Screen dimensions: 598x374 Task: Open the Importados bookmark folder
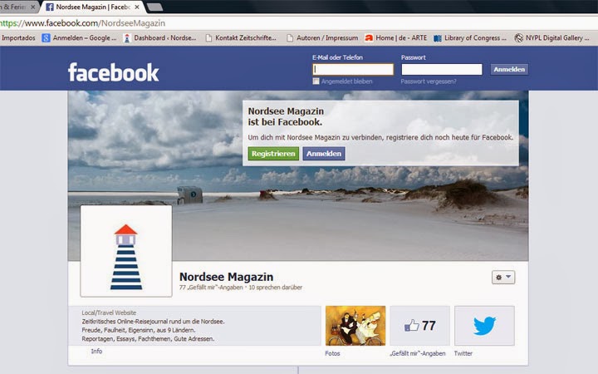[17, 37]
